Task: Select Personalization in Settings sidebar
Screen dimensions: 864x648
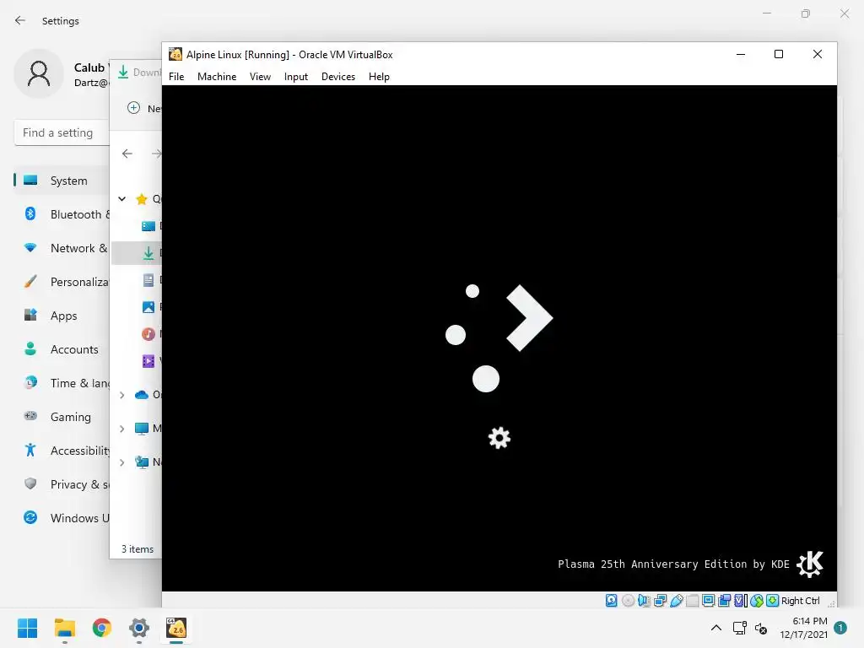Action: 62,282
